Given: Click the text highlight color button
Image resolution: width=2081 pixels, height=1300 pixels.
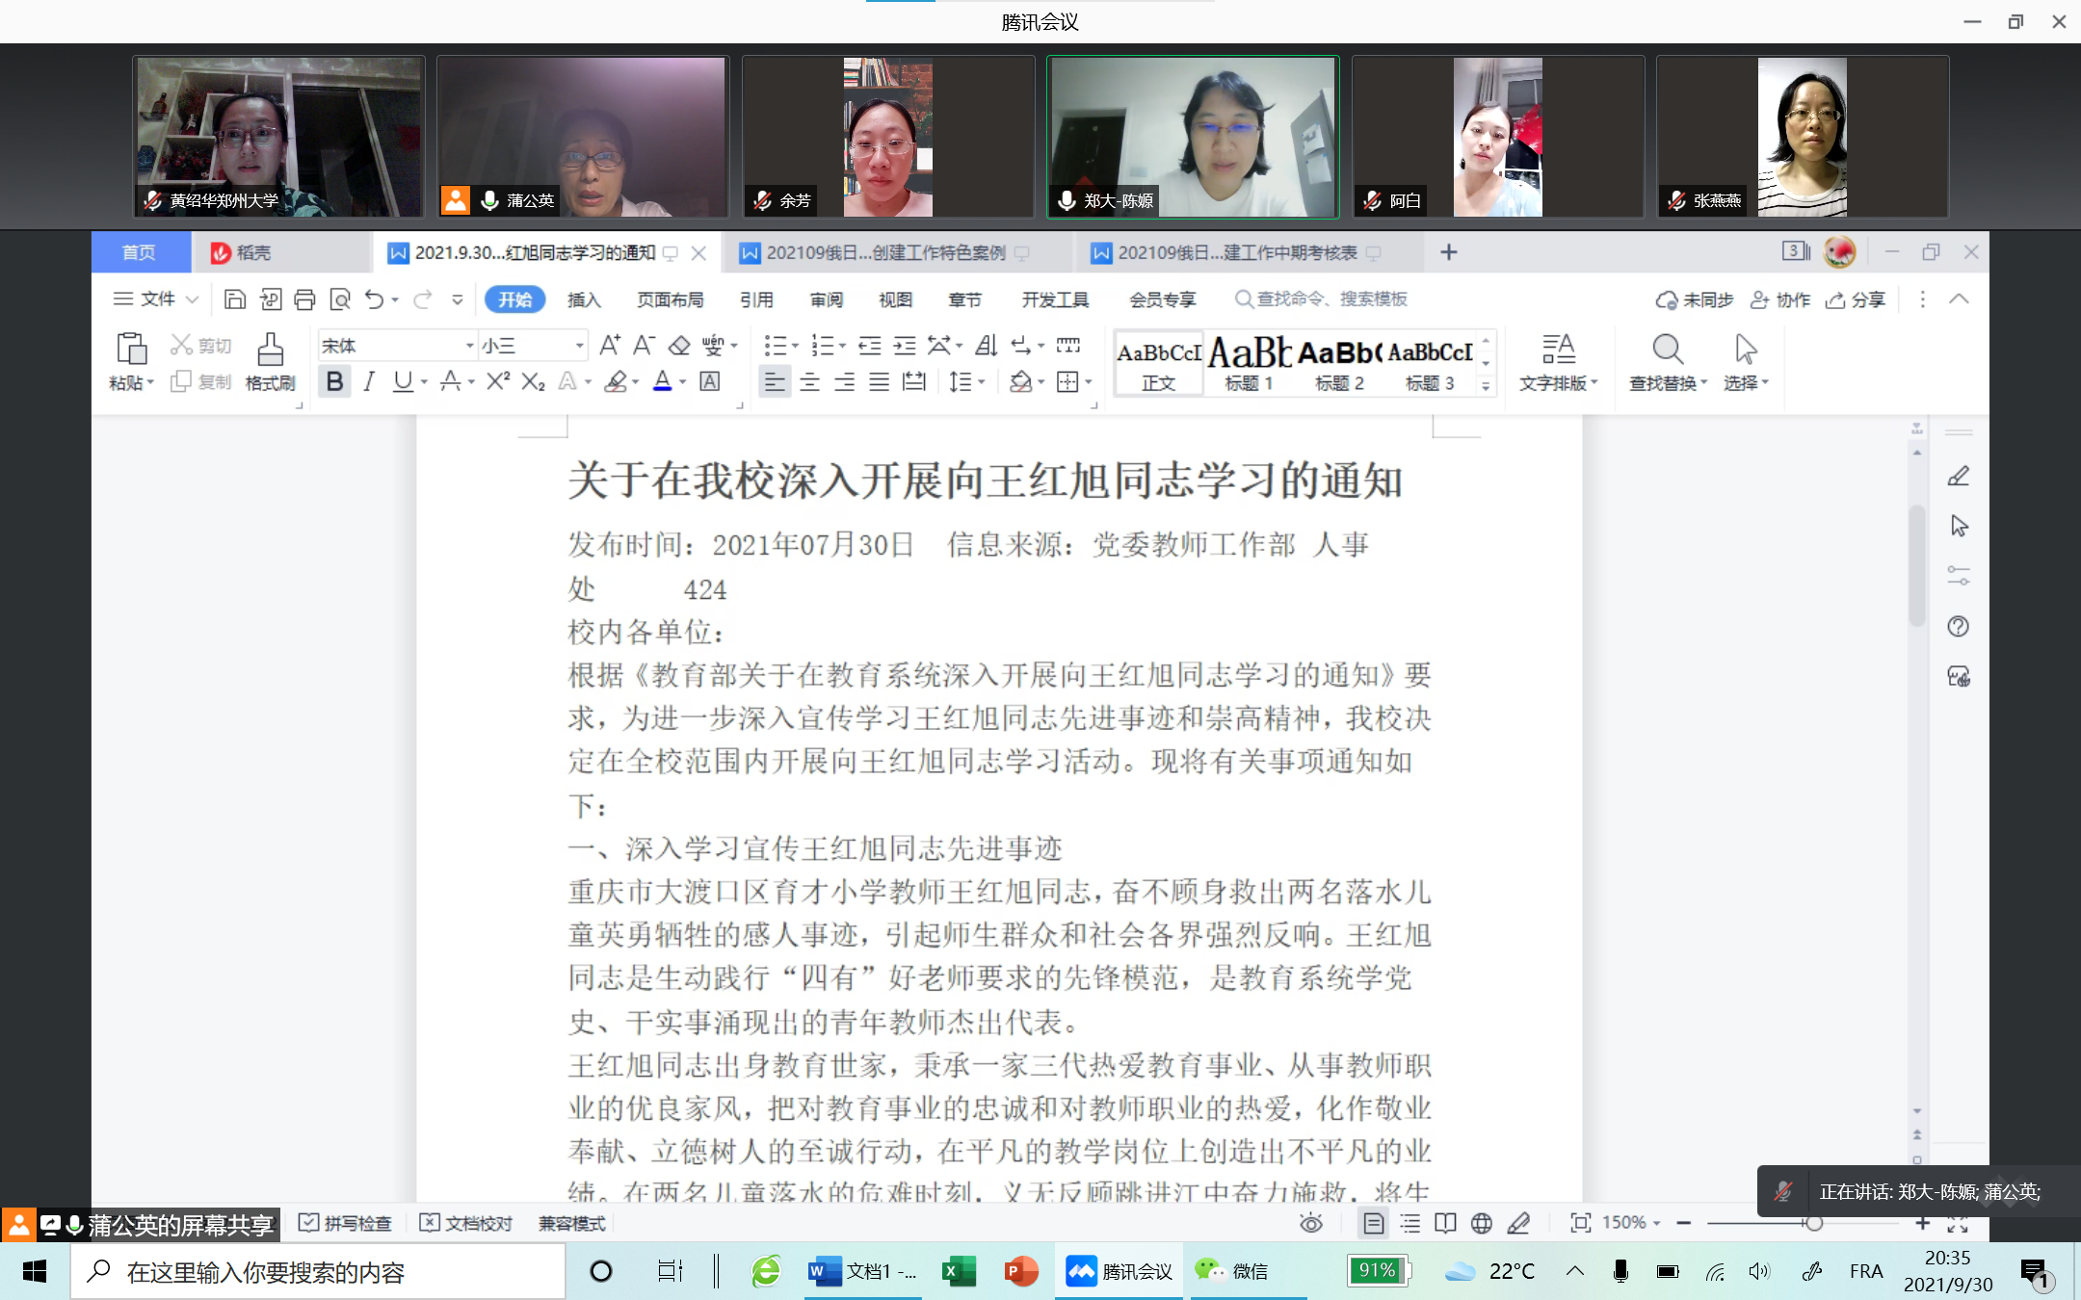Looking at the screenshot, I should [x=616, y=382].
